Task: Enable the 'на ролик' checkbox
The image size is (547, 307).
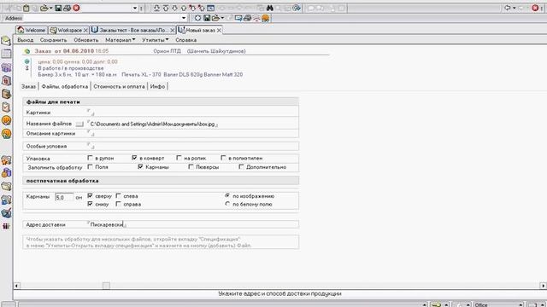Action: pos(179,158)
